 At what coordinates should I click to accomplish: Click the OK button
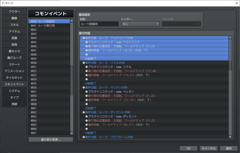click(x=188, y=148)
